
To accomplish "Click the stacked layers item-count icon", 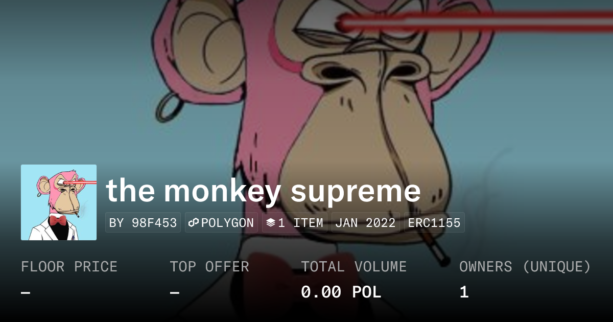I will tap(271, 223).
